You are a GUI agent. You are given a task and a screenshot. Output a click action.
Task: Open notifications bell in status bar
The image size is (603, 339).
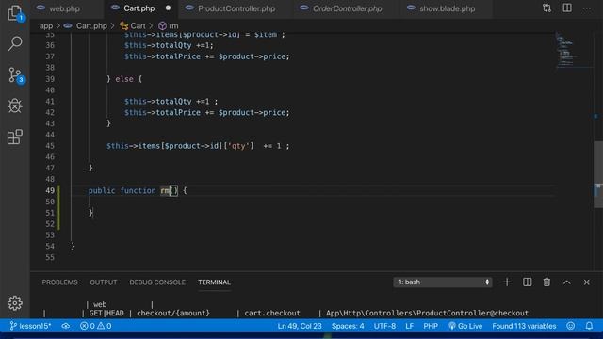click(589, 326)
